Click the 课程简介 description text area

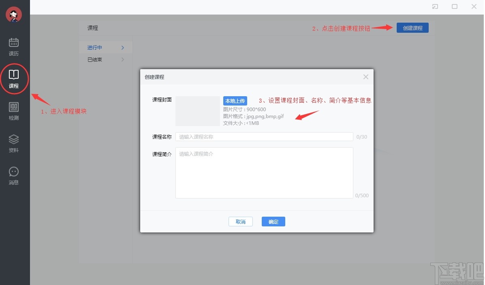click(x=264, y=173)
